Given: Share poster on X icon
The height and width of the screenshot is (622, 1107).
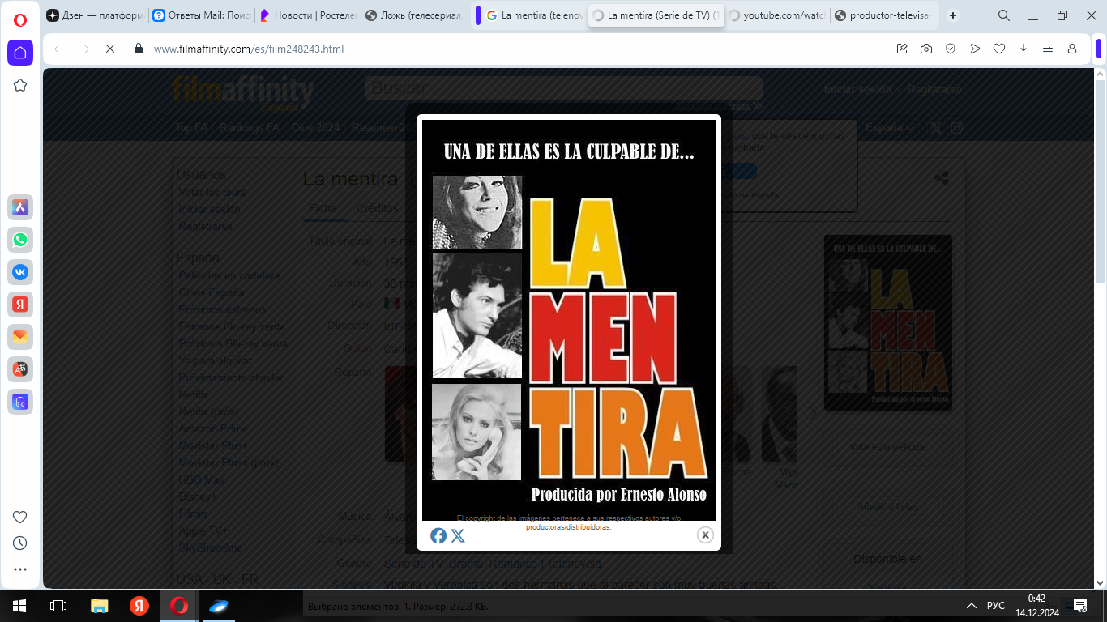Looking at the screenshot, I should click(458, 535).
